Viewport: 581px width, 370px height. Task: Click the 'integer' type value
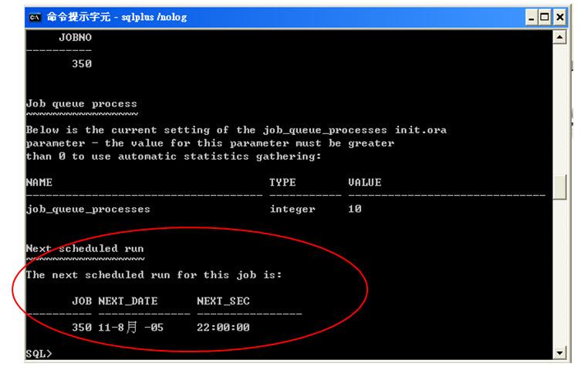click(292, 209)
